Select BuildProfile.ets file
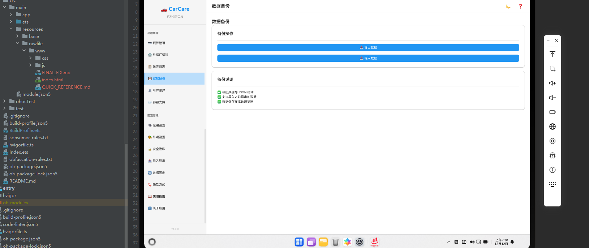Viewport: 589px width, 248px height. (x=25, y=131)
